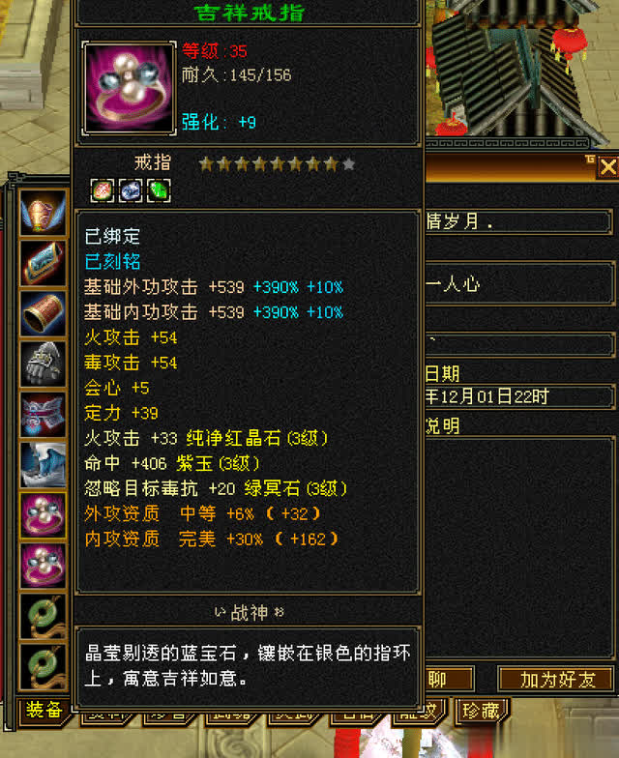
Task: Switch to the 珍藏 collection tab
Action: click(481, 712)
